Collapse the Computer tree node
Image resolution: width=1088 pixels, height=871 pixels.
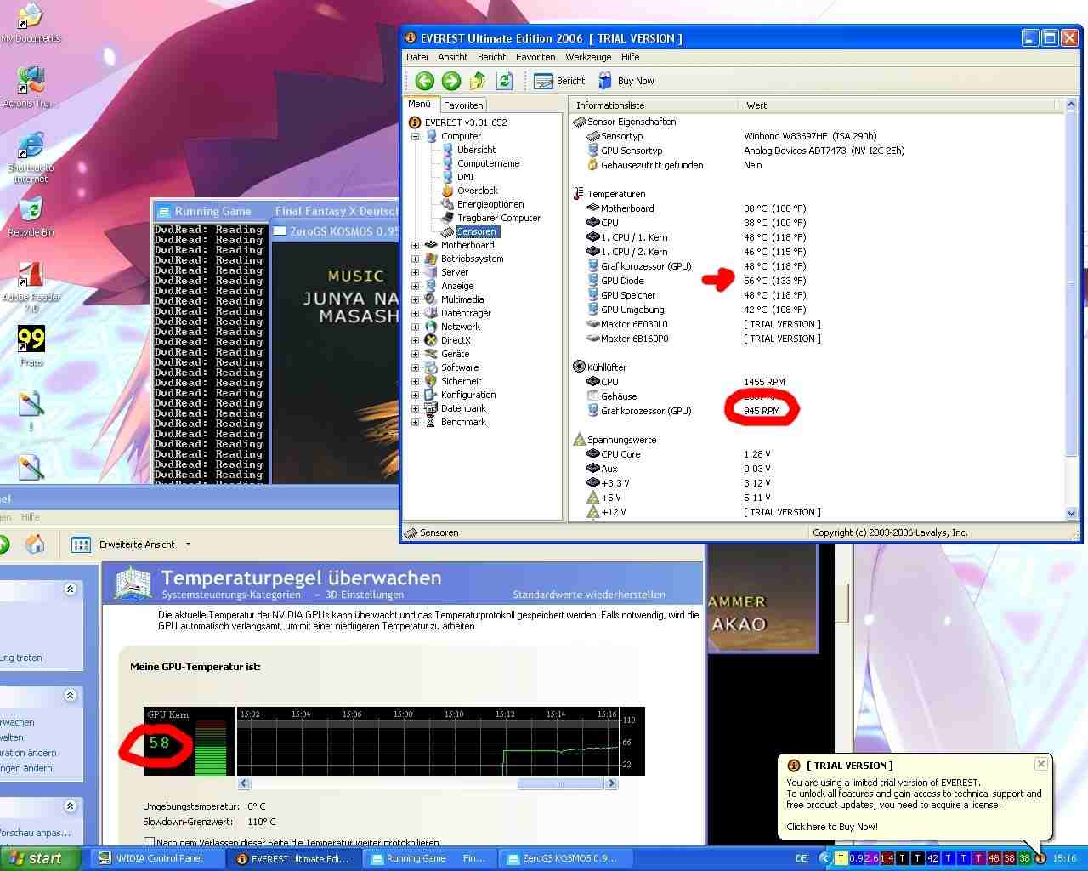[416, 136]
